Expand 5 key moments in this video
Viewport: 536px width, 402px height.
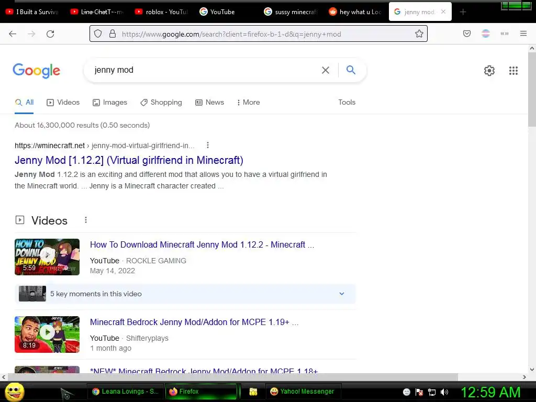coord(185,294)
